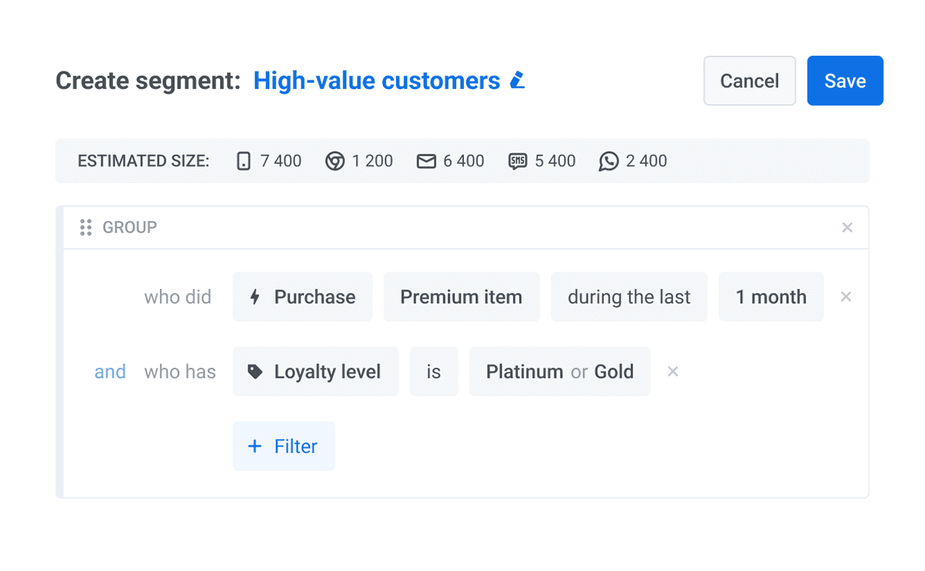Click the SMS channel icon

tap(517, 161)
